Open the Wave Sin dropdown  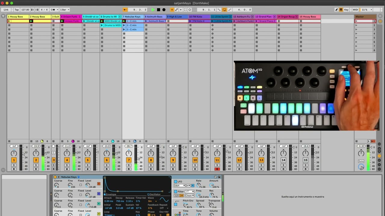152,201
